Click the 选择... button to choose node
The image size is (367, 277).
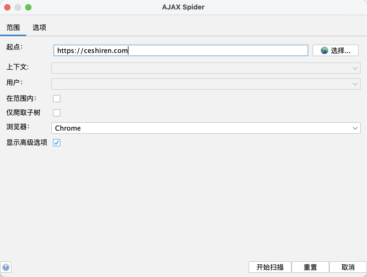(336, 50)
